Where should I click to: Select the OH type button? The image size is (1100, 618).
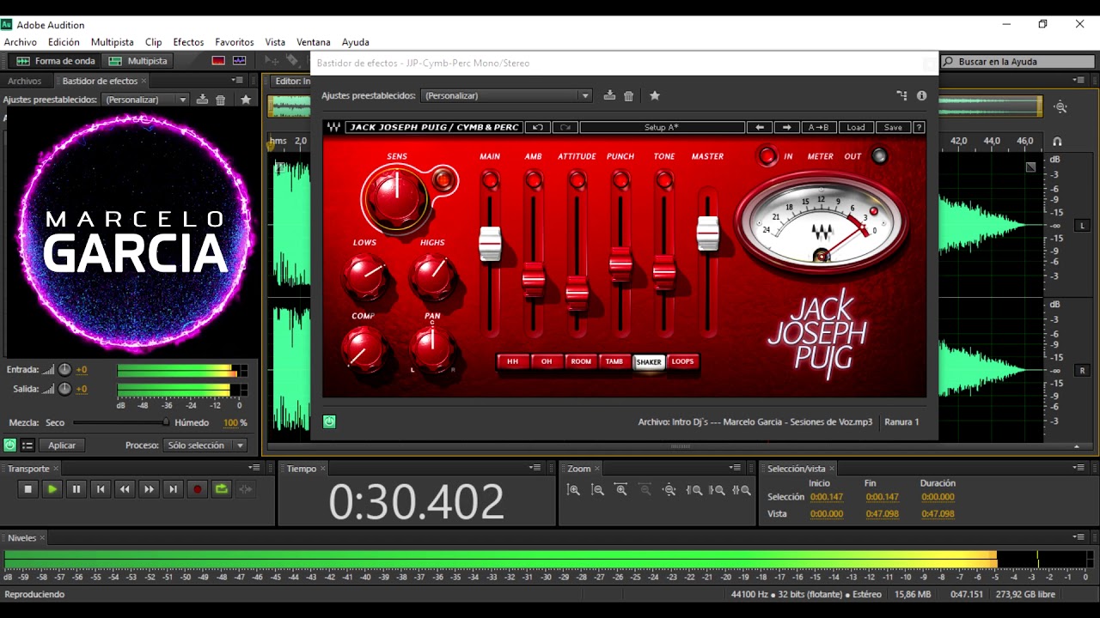tap(547, 361)
